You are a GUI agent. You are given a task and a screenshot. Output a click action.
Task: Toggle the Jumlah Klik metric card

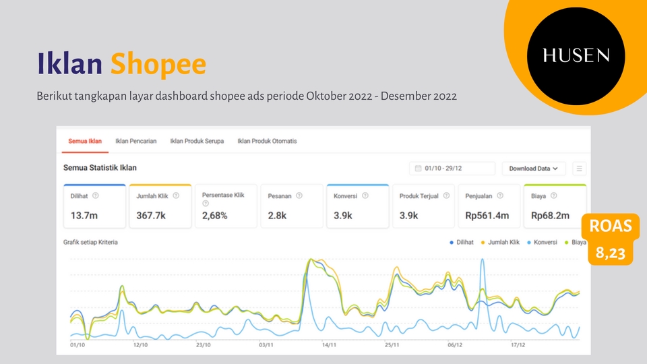click(160, 206)
